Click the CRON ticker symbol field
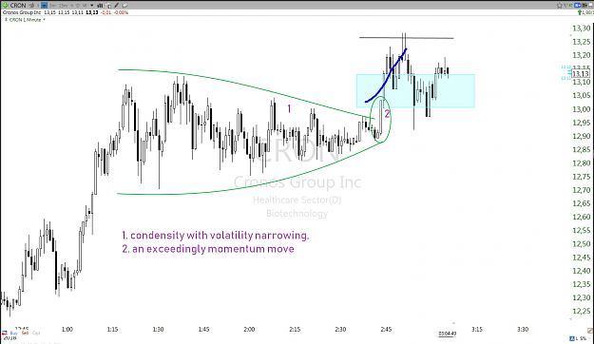Viewport: 594px width, 344px height. [18, 6]
